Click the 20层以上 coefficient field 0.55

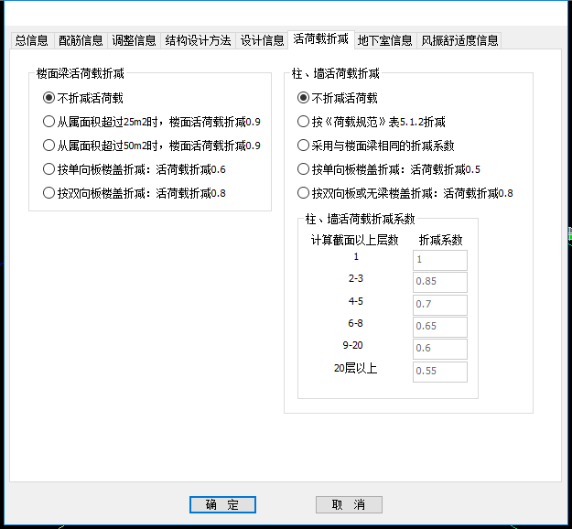click(440, 372)
